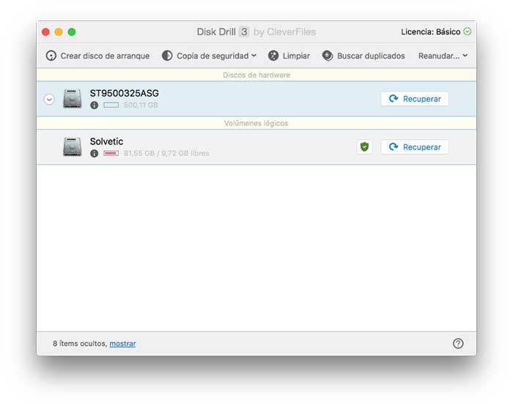Click Recuperar button for Solvetic
513x408 pixels.
pyautogui.click(x=415, y=147)
